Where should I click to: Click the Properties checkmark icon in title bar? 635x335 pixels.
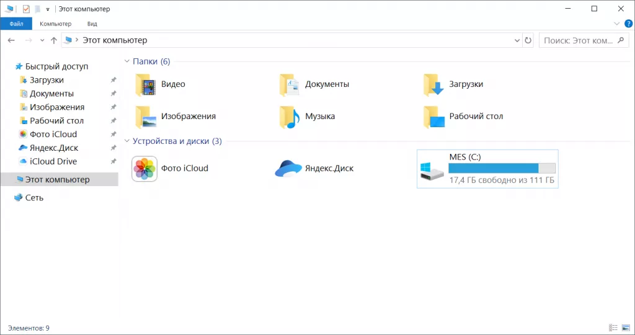26,9
